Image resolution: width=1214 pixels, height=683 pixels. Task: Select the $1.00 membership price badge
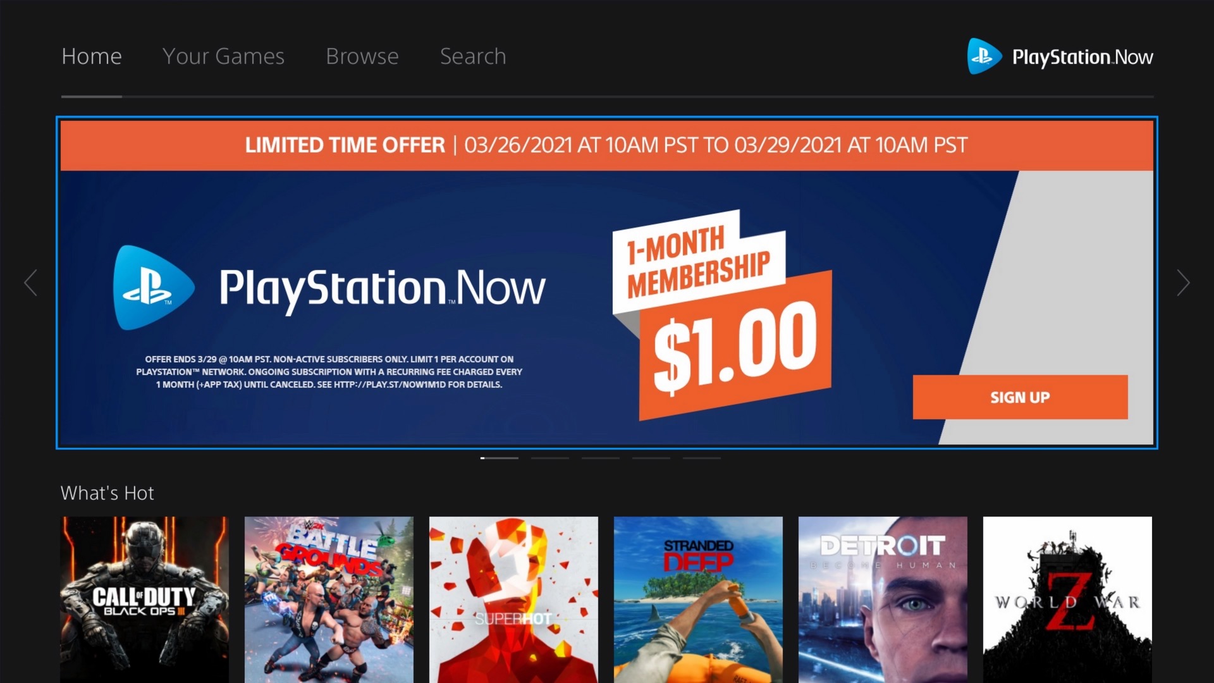coord(735,345)
